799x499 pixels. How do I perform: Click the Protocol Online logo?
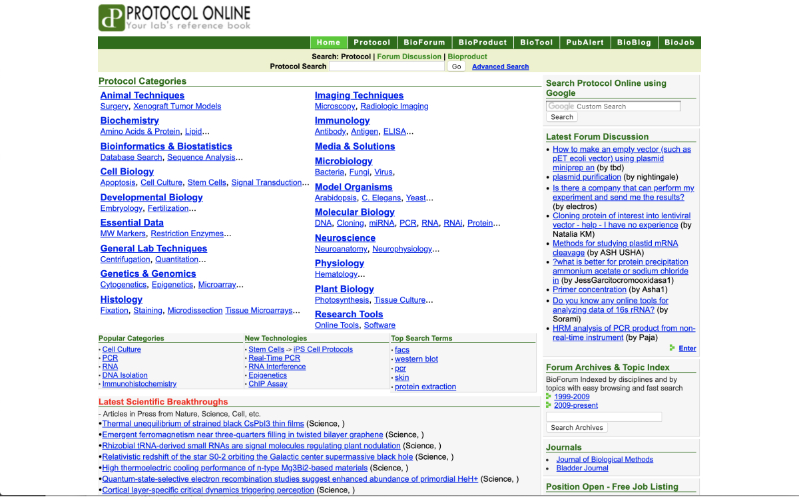tap(175, 18)
